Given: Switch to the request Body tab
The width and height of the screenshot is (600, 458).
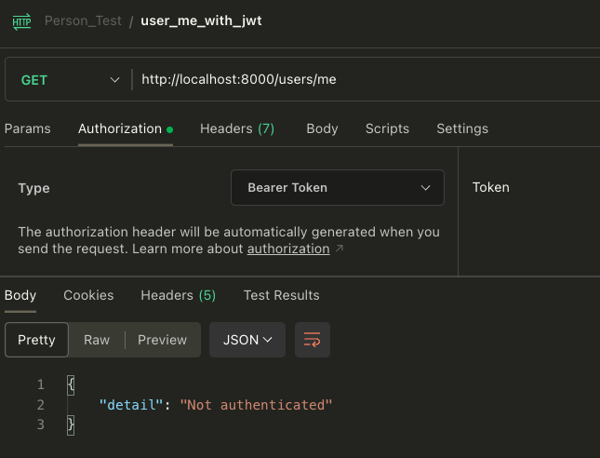Looking at the screenshot, I should [x=322, y=128].
